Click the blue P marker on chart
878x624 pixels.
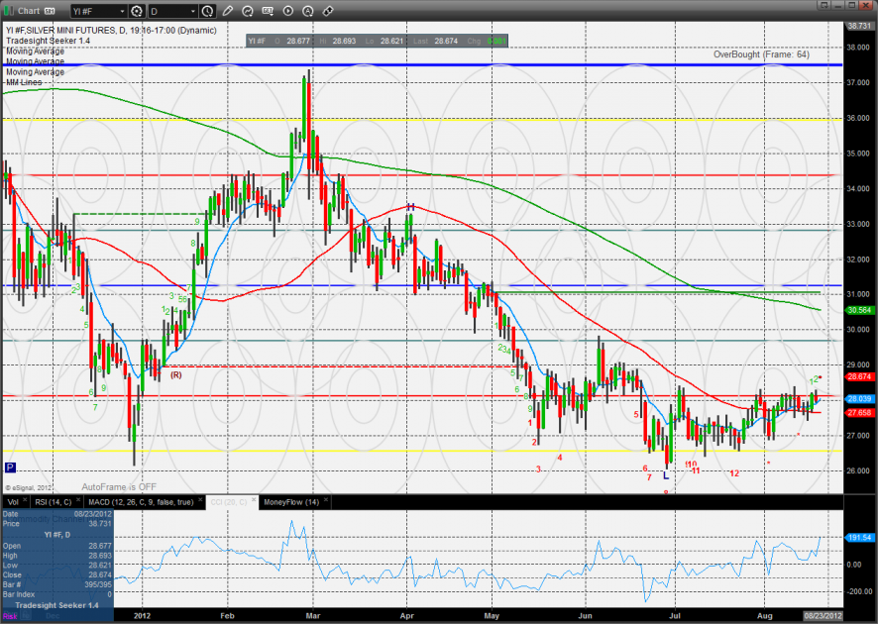(x=10, y=468)
